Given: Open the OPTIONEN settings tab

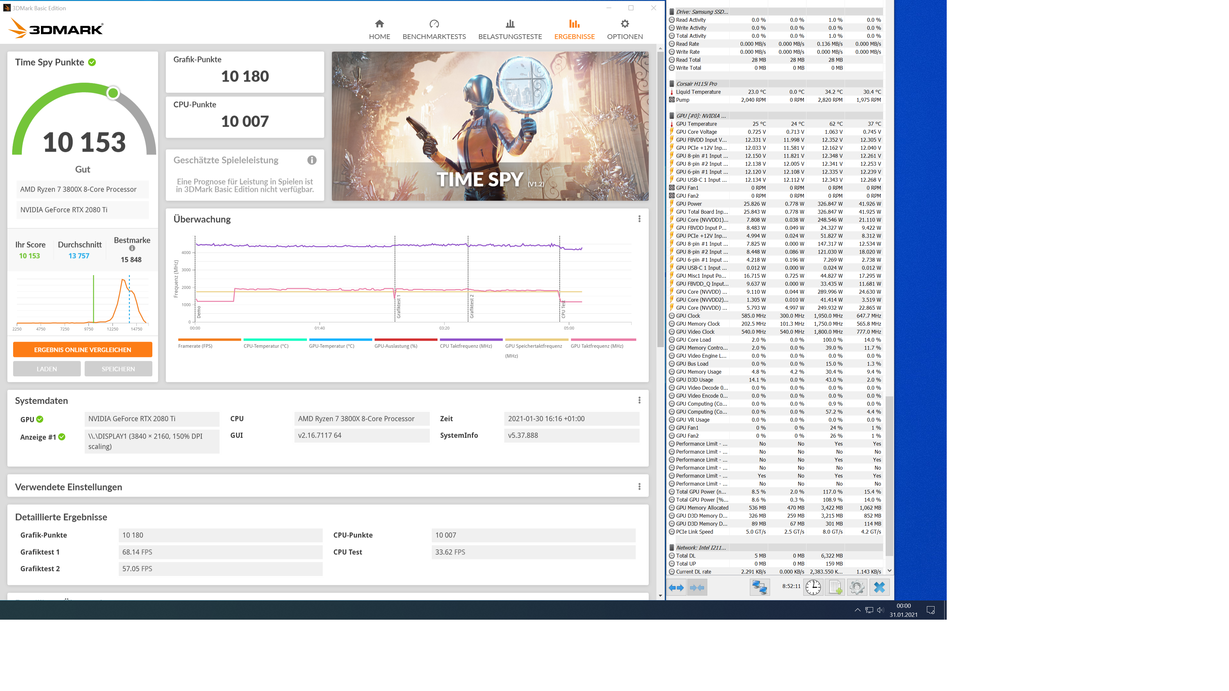Looking at the screenshot, I should 624,29.
